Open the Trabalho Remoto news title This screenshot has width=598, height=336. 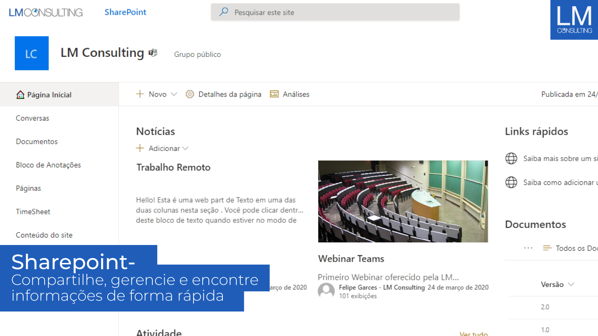173,168
